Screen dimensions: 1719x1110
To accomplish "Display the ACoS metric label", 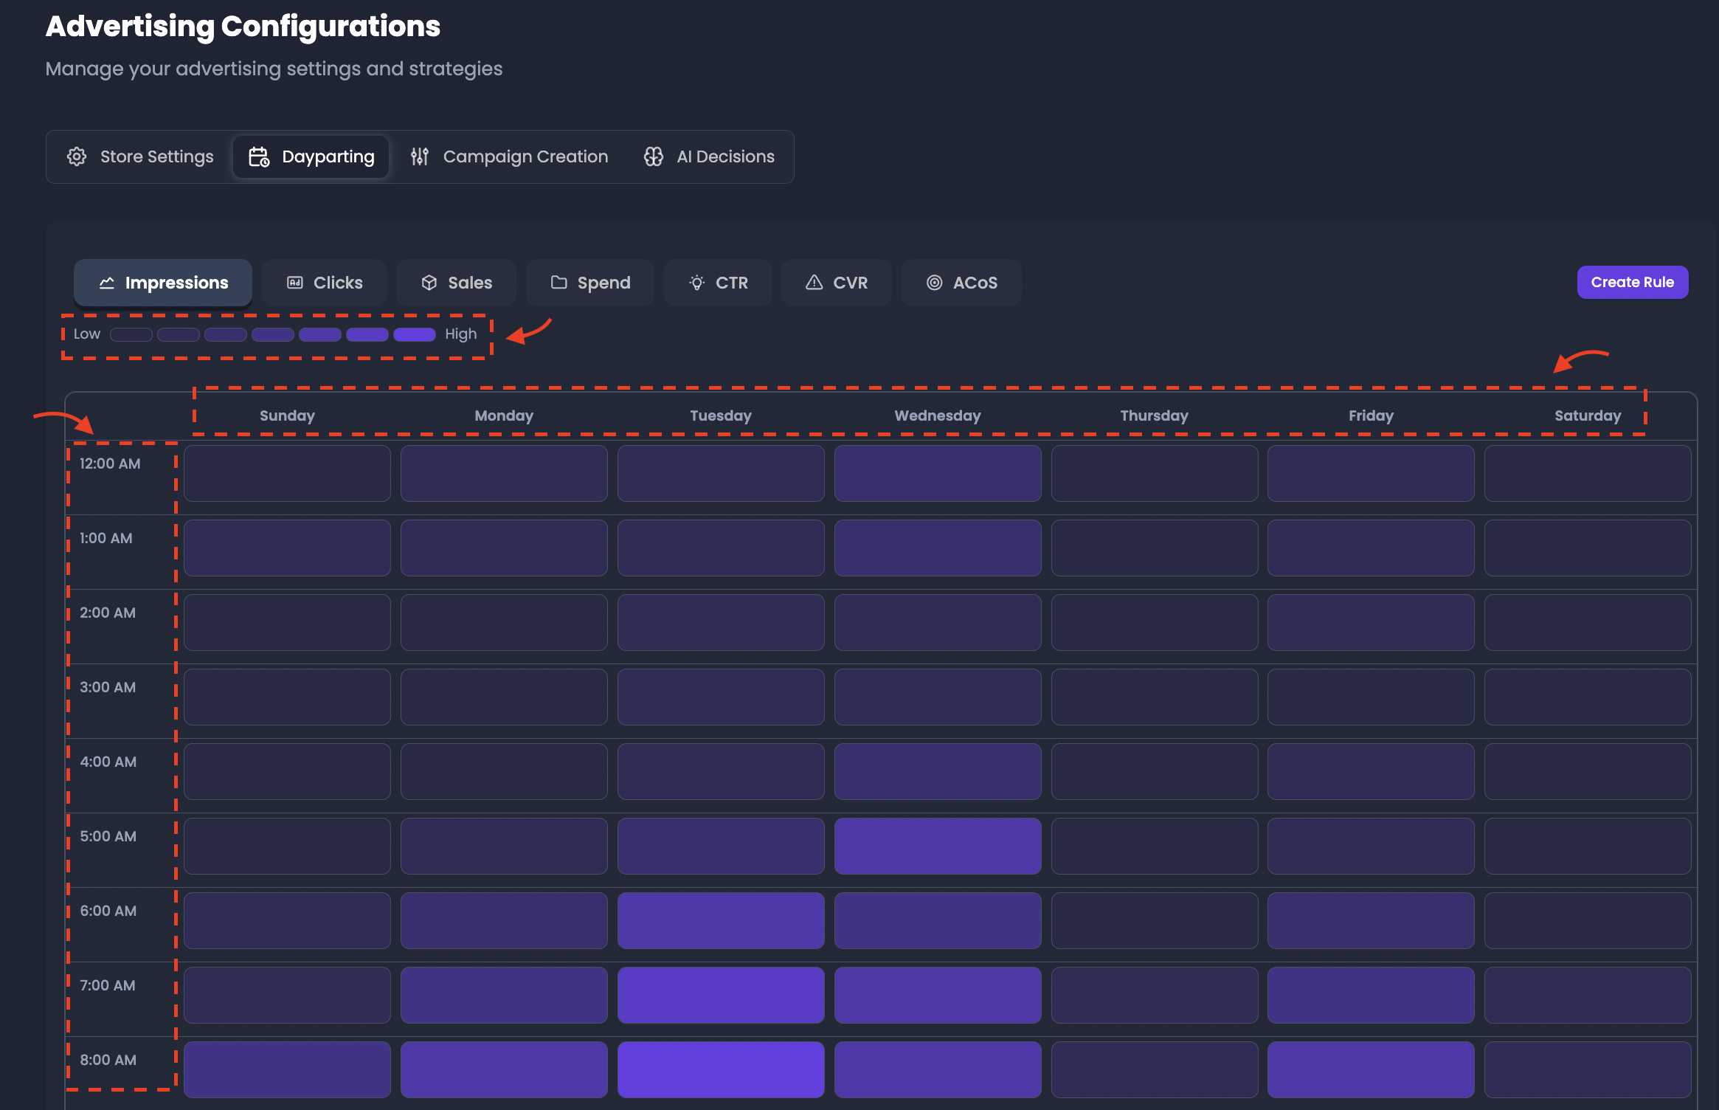I will pos(975,283).
